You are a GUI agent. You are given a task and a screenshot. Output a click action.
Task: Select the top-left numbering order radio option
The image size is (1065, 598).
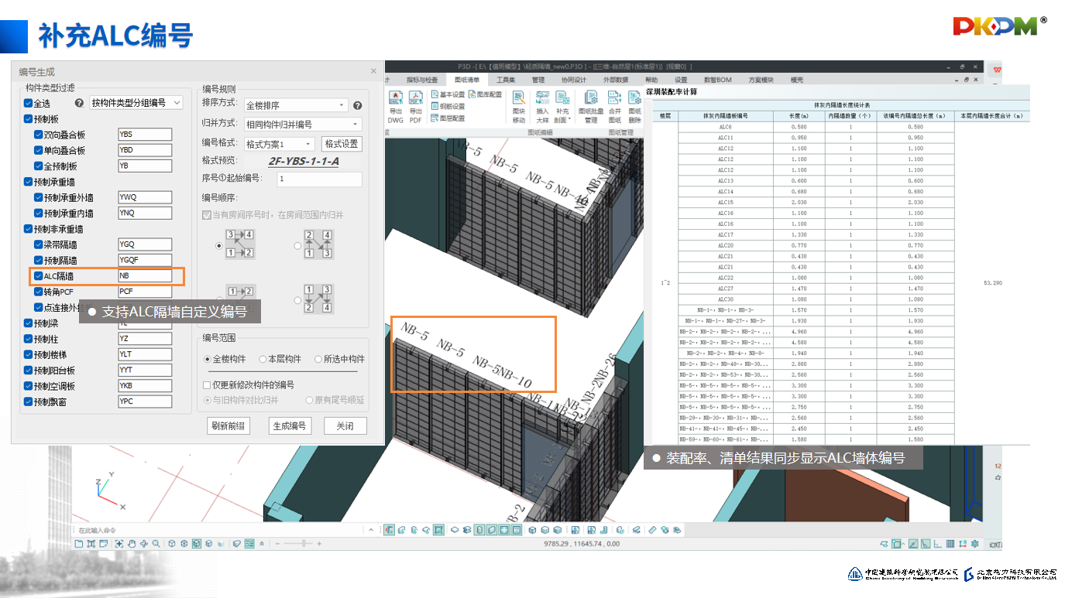click(x=219, y=245)
